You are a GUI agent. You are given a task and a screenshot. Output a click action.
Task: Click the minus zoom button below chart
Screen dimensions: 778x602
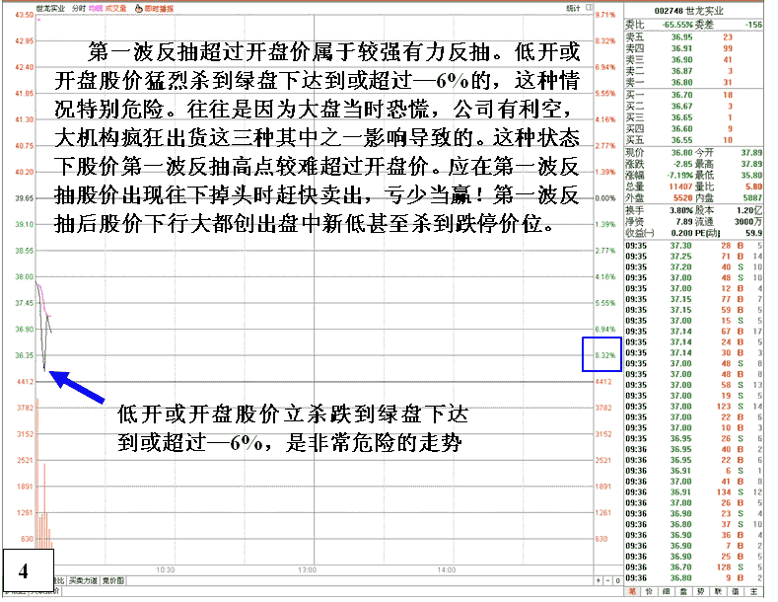point(609,580)
